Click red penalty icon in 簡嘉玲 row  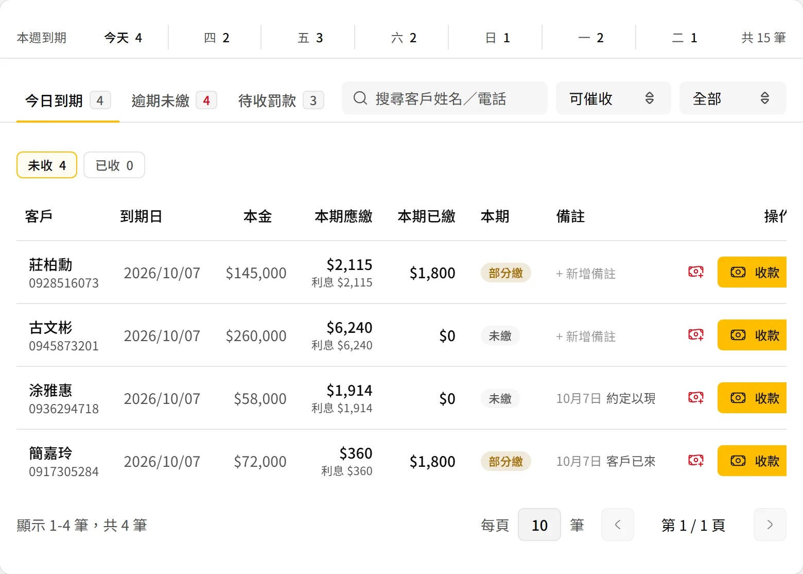click(x=696, y=460)
